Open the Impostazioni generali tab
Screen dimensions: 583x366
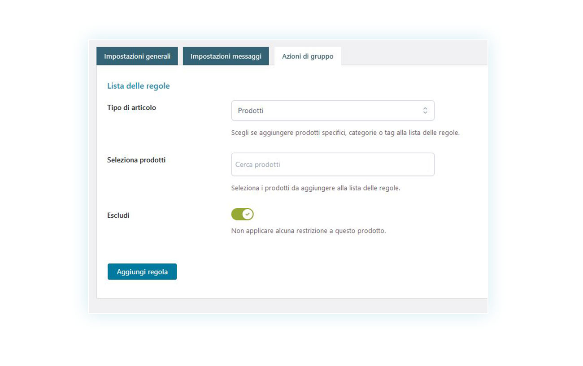tap(137, 56)
